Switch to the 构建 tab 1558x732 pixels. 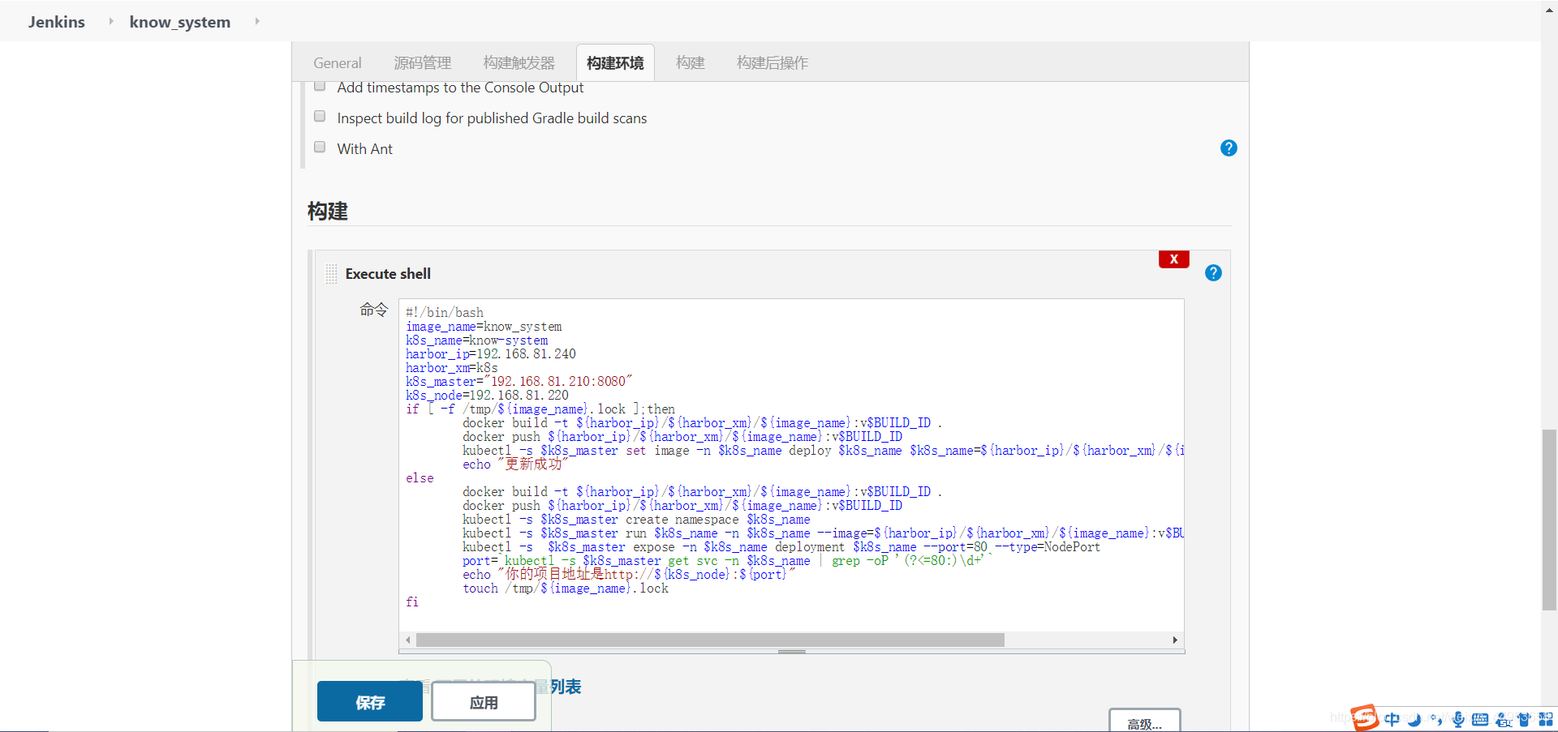point(691,62)
